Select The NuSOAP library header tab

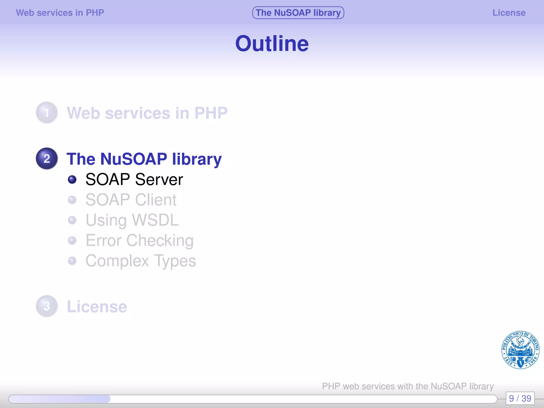pos(298,13)
